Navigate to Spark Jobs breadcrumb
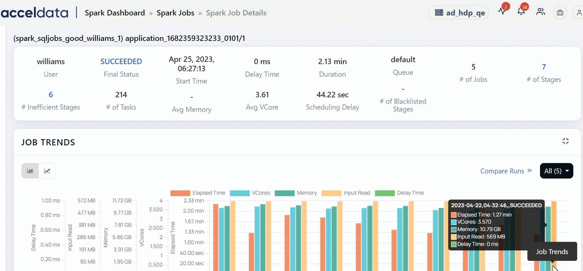583x271 pixels. click(175, 13)
